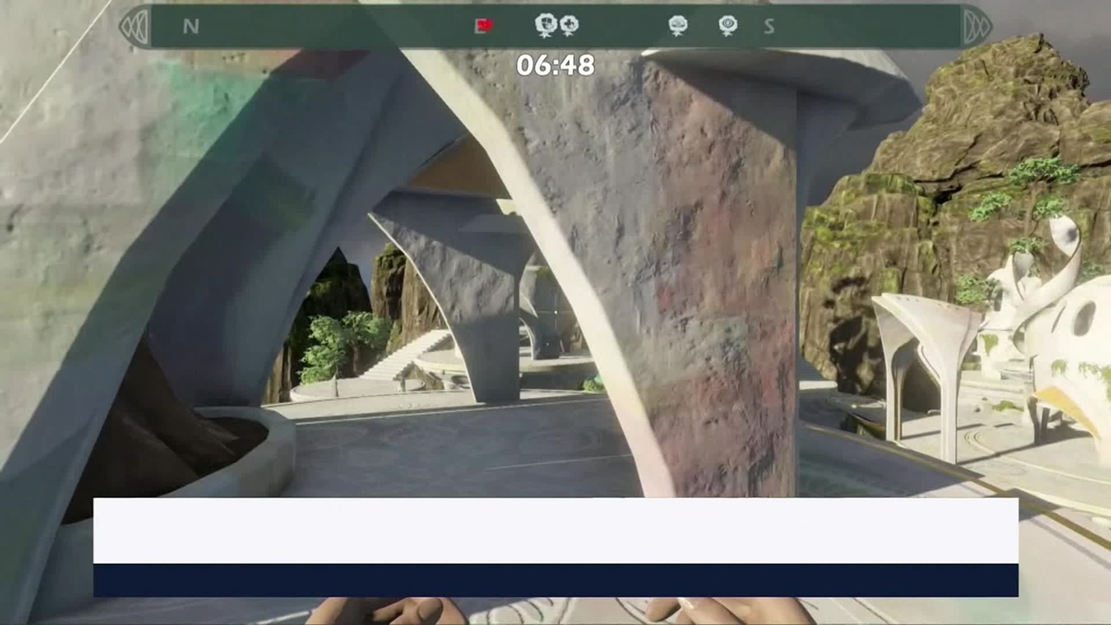Image resolution: width=1111 pixels, height=625 pixels.
Task: Click the plus-cross health marker on compass
Action: click(570, 25)
